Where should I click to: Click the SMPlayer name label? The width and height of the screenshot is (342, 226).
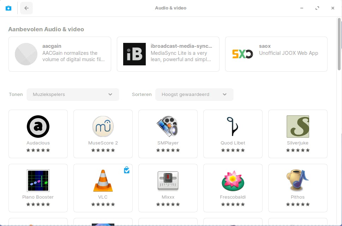[x=168, y=143]
